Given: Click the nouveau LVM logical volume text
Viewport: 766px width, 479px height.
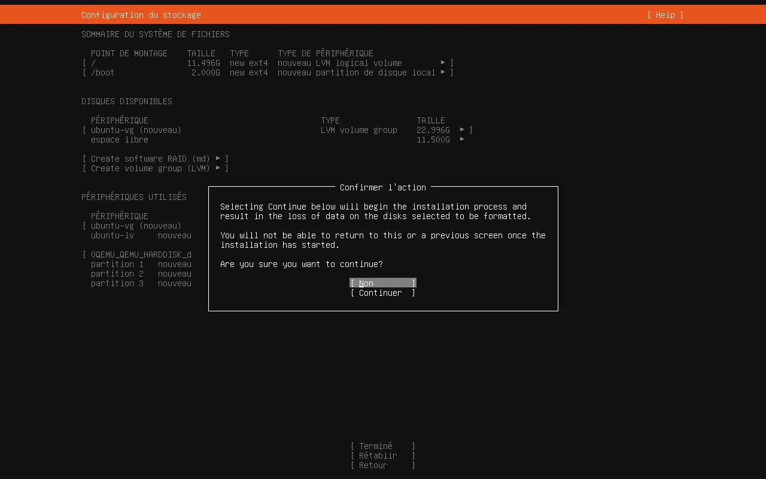Looking at the screenshot, I should [x=340, y=63].
